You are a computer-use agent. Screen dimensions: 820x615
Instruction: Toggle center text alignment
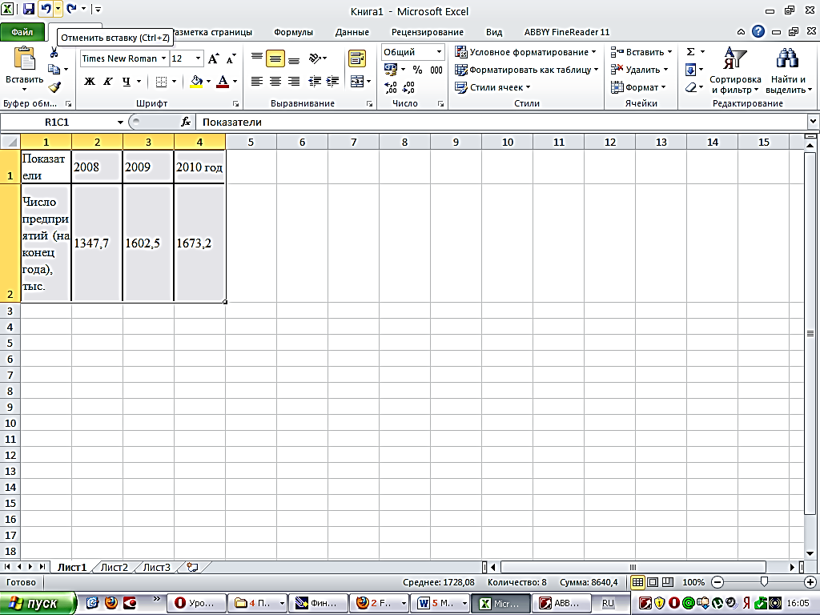[275, 81]
